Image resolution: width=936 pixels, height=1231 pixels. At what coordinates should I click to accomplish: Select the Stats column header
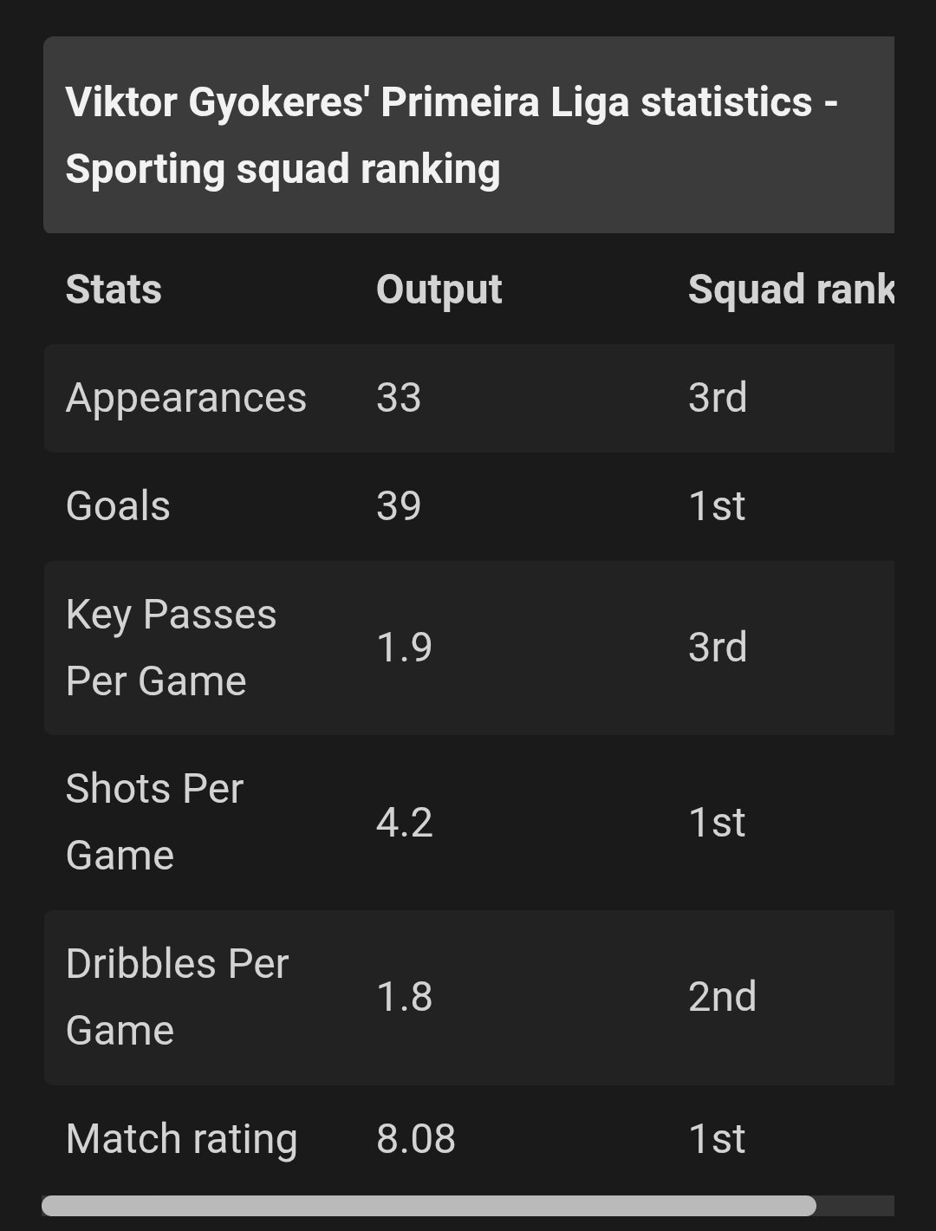114,289
